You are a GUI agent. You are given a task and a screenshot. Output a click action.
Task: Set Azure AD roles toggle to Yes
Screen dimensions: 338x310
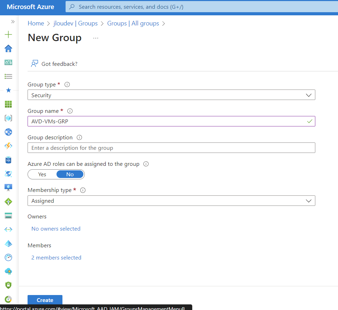(42, 175)
